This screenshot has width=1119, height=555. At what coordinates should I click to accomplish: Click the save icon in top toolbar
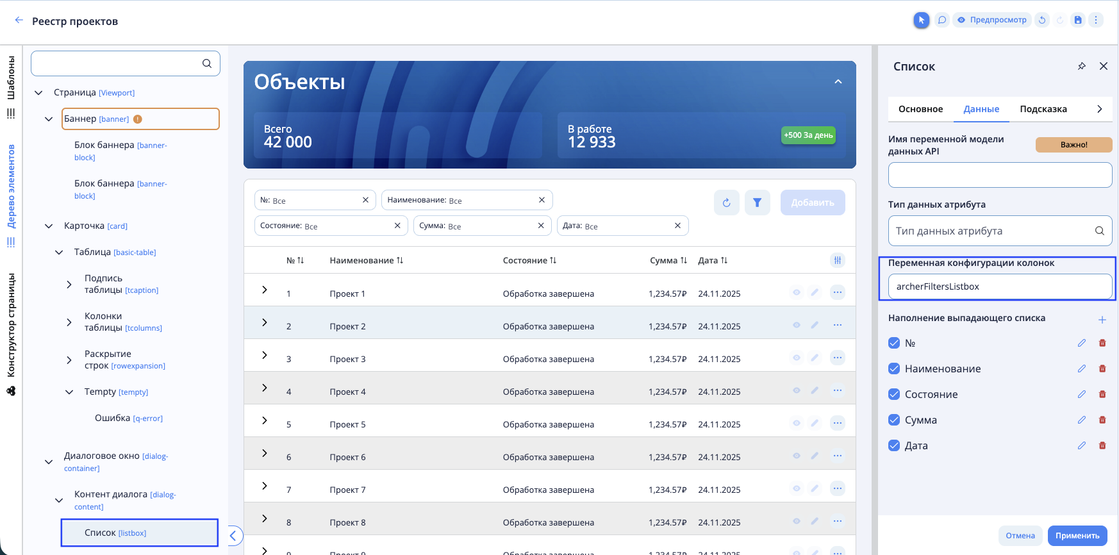pos(1078,20)
